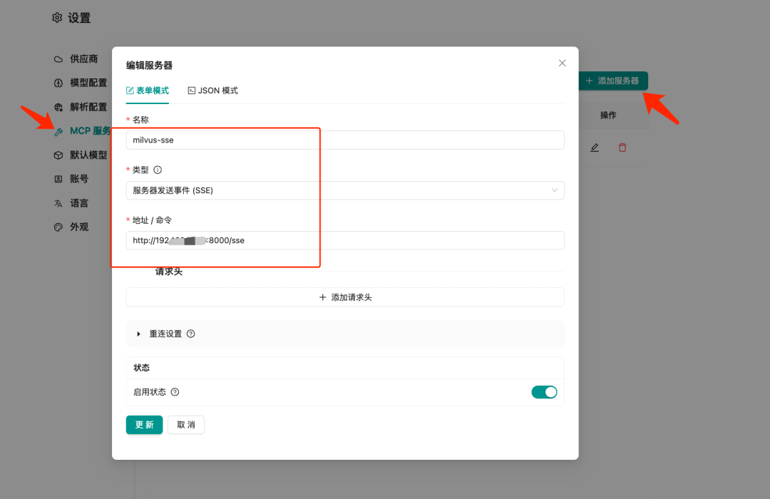Switch to the 表单模式 tab
The height and width of the screenshot is (499, 770).
[148, 91]
